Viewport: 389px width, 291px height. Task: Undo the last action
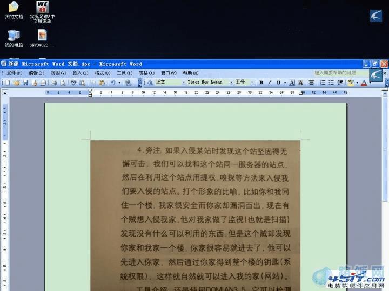click(x=113, y=82)
